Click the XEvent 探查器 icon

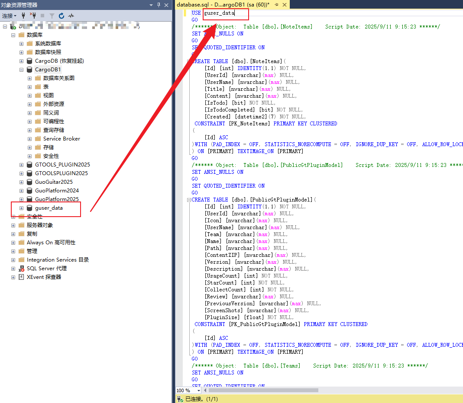21,277
